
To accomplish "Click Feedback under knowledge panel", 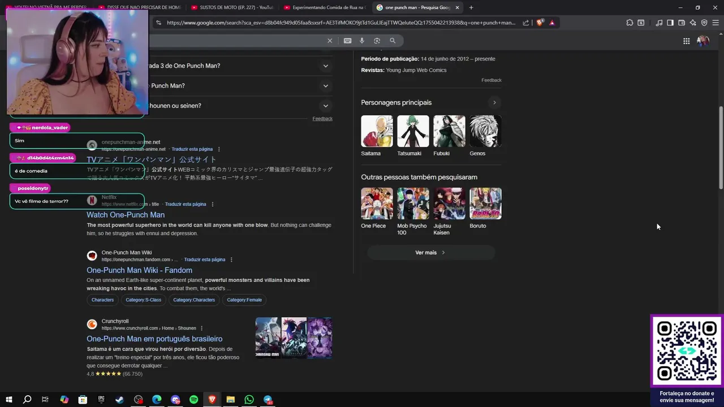I will pos(492,80).
